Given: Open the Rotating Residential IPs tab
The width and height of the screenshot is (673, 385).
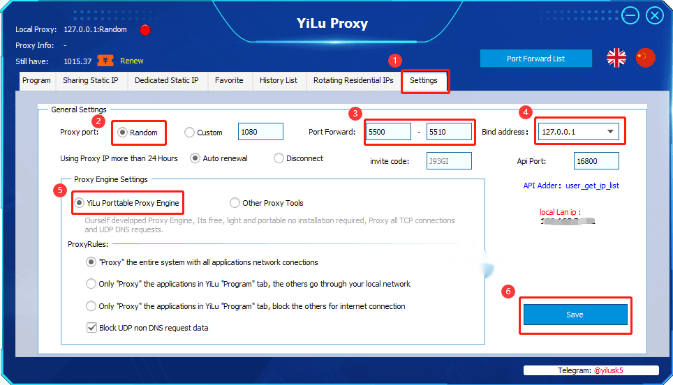Looking at the screenshot, I should [x=353, y=81].
